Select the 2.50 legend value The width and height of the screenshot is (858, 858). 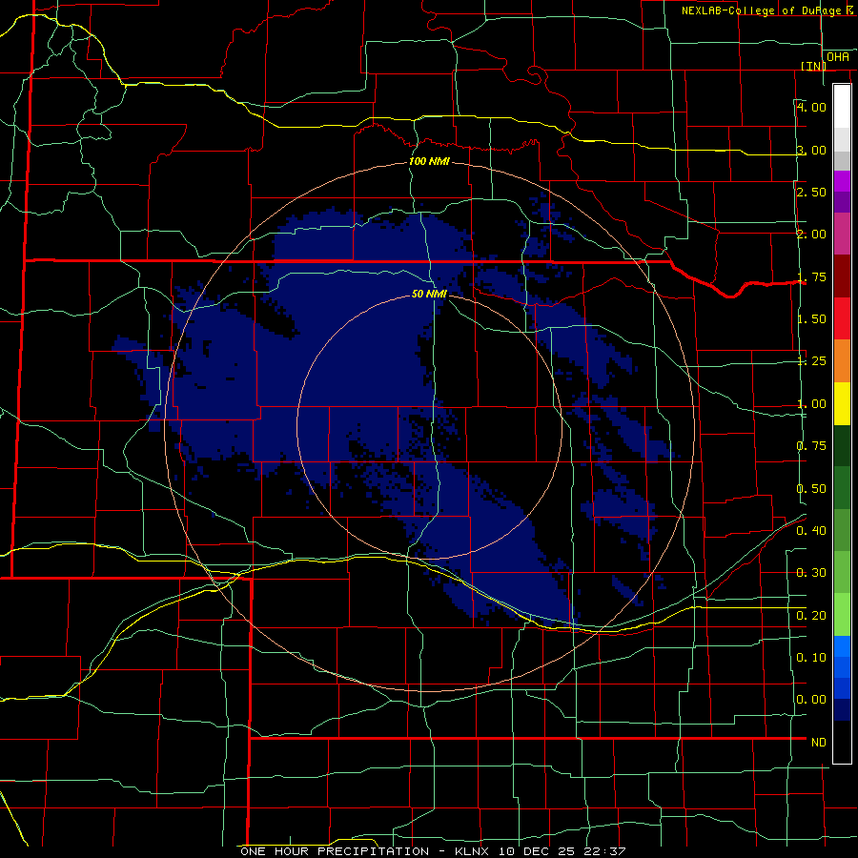point(811,192)
